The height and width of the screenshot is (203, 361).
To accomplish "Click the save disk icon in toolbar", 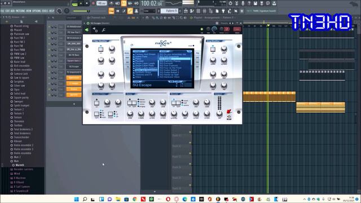I will coord(256,3).
